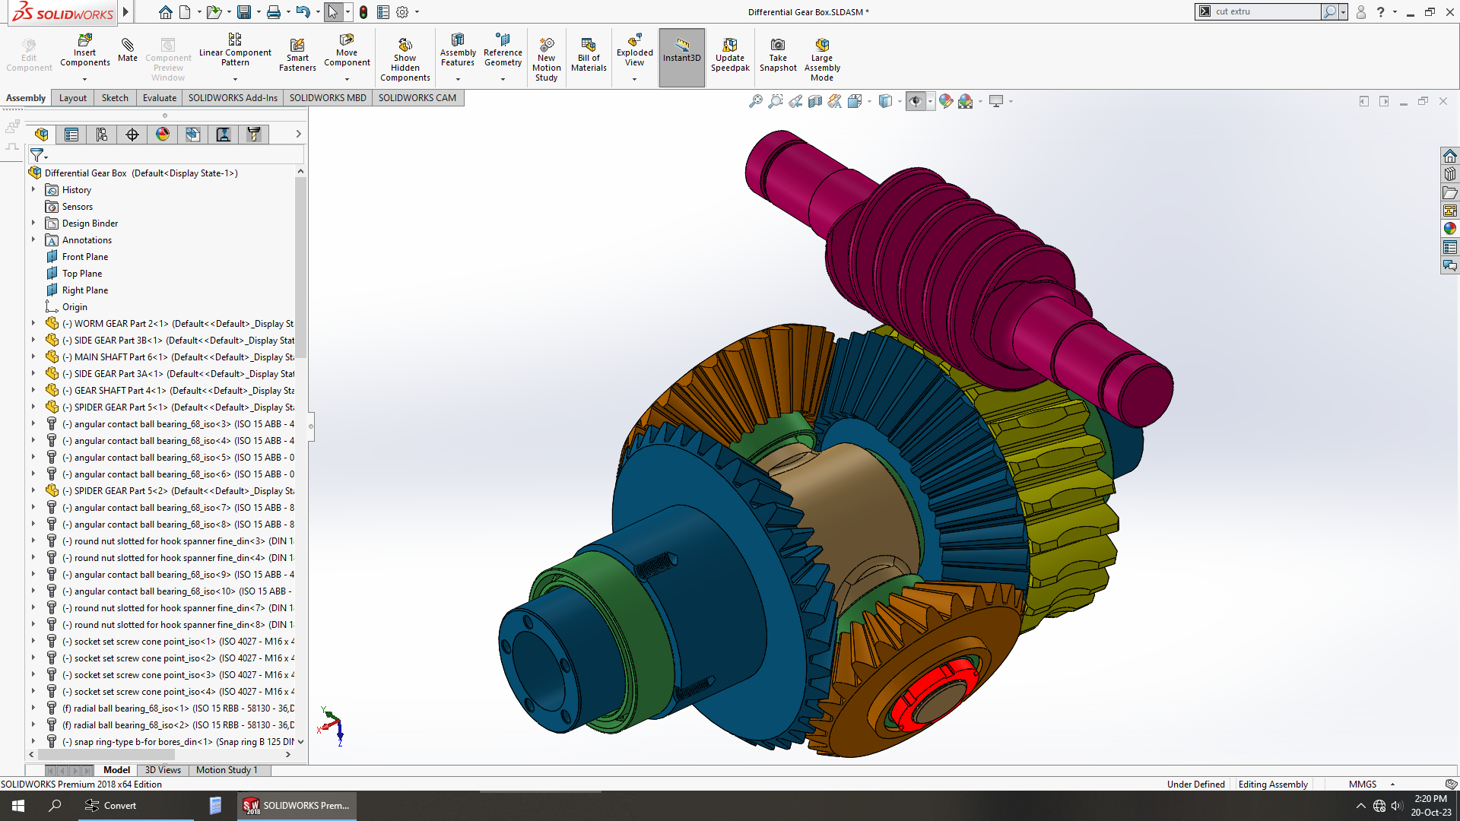This screenshot has width=1460, height=821.
Task: Activate the Section View tool
Action: [815, 101]
